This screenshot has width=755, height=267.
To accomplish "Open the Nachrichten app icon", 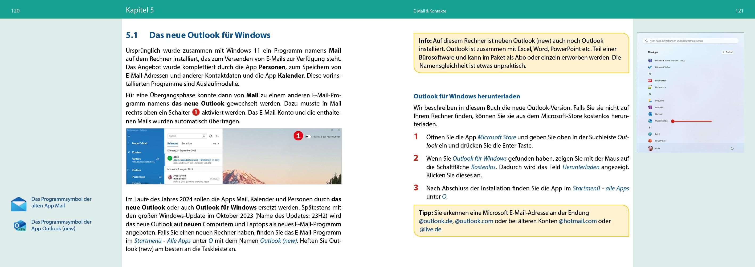I will coord(650,81).
